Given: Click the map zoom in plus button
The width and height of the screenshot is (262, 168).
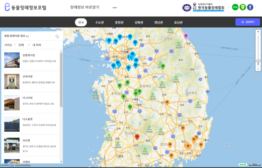Looking at the screenshot, I should 258,32.
